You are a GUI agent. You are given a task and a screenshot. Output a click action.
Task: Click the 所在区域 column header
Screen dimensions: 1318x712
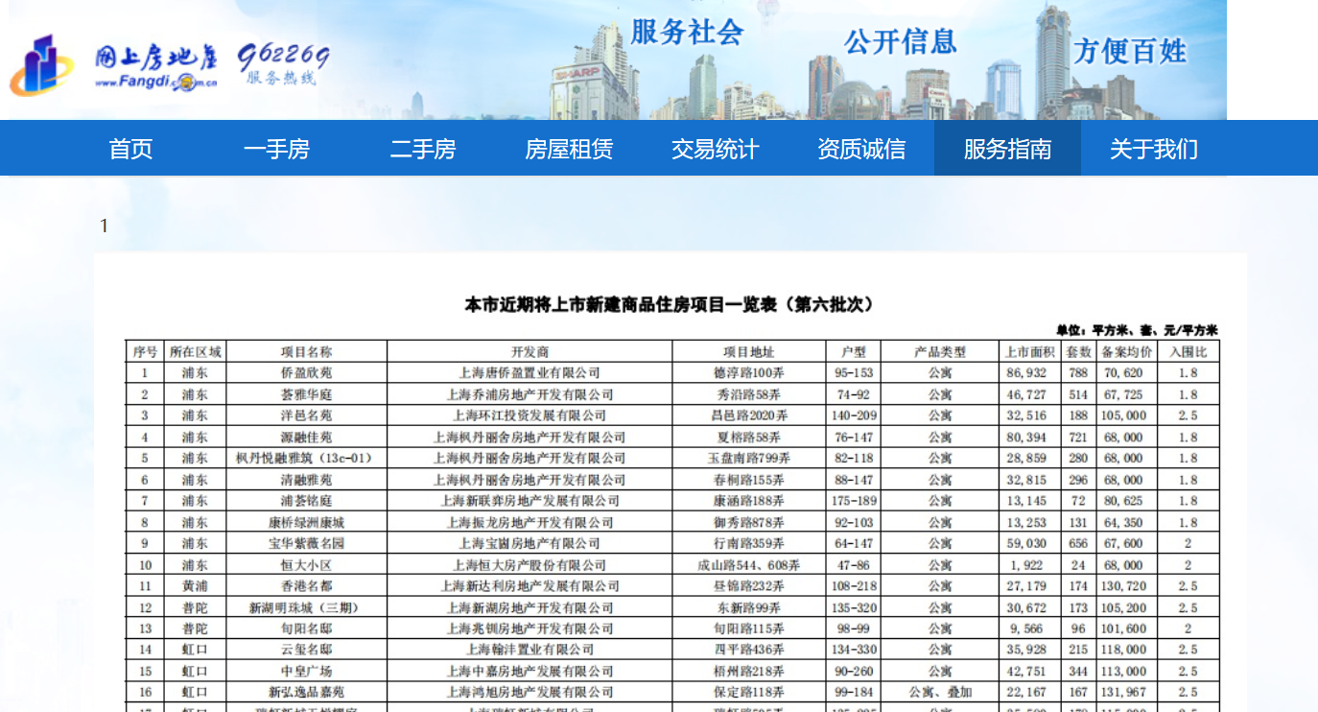(x=195, y=352)
